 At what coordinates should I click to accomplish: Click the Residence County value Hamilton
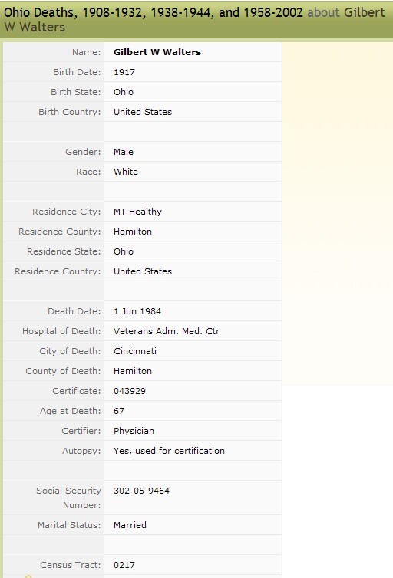click(x=133, y=232)
